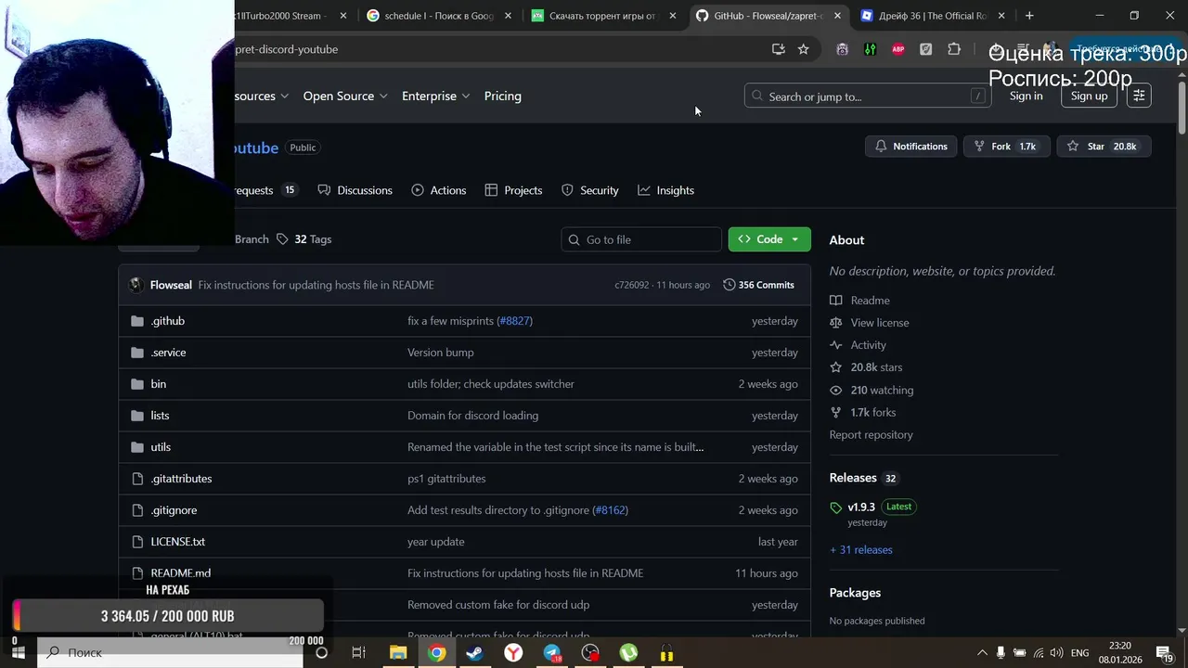
Task: Open the .gitignore file
Action: click(174, 510)
